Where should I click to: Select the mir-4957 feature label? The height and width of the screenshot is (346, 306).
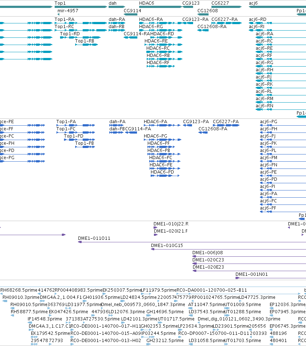(x=68, y=10)
